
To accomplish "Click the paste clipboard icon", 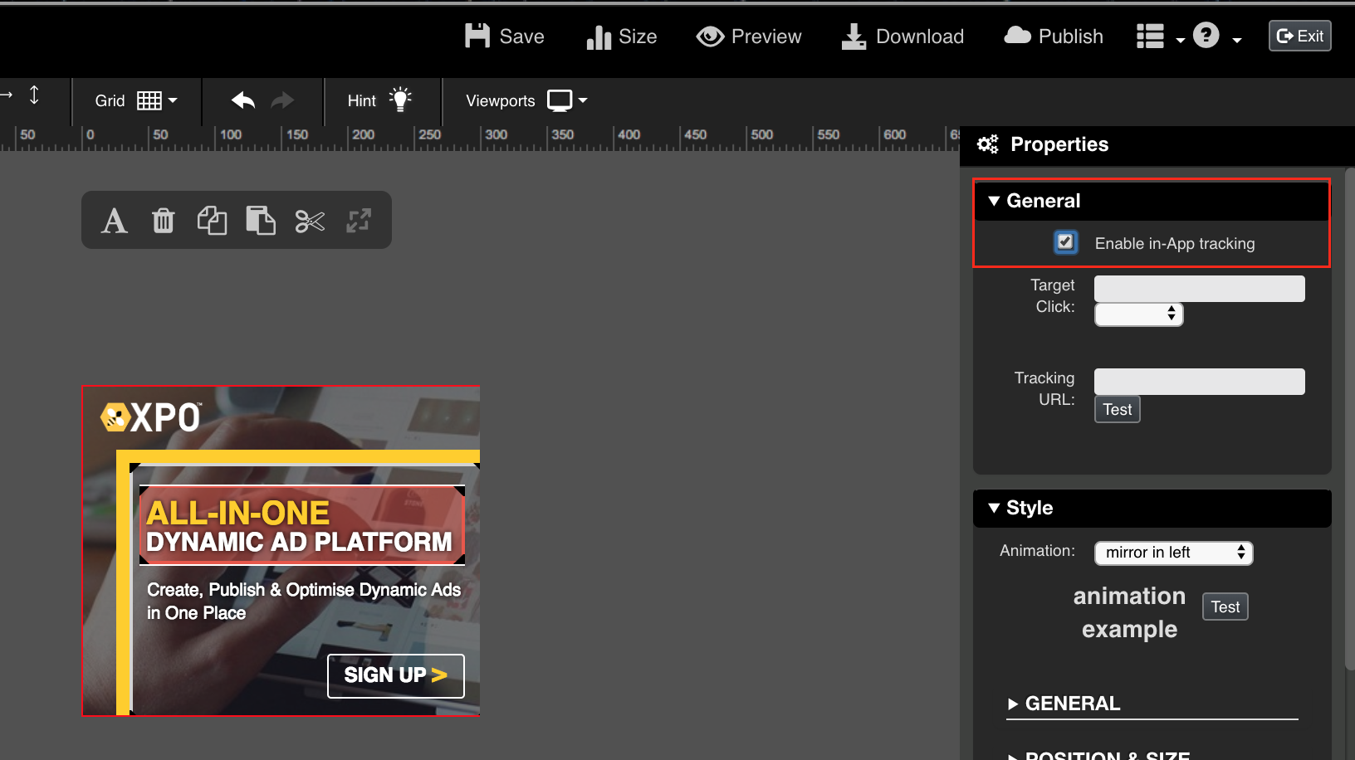I will point(261,221).
